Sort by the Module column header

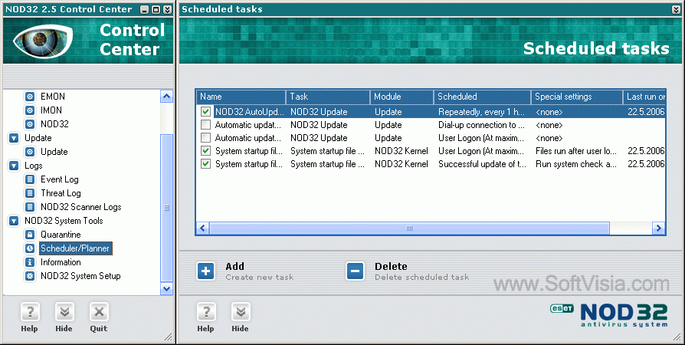pos(402,97)
